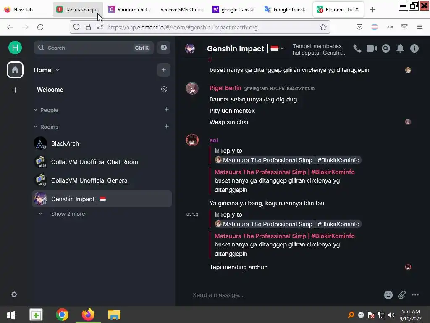Open File Explorer from taskbar
Image resolution: width=430 pixels, height=323 pixels.
[x=114, y=315]
